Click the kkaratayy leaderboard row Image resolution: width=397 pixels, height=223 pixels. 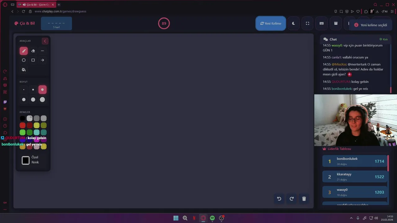pos(355,177)
